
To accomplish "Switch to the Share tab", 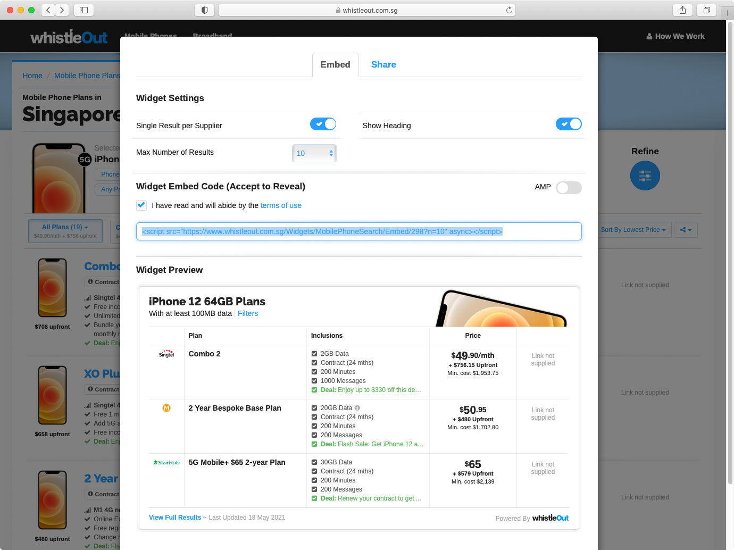I will click(383, 65).
